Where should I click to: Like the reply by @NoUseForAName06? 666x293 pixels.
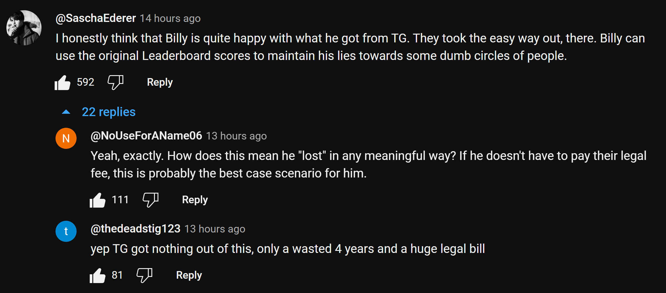pyautogui.click(x=98, y=200)
